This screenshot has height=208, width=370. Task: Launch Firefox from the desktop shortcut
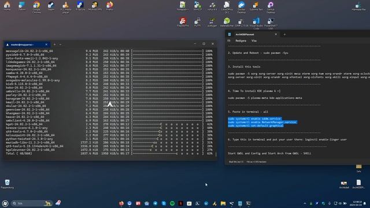point(110,6)
